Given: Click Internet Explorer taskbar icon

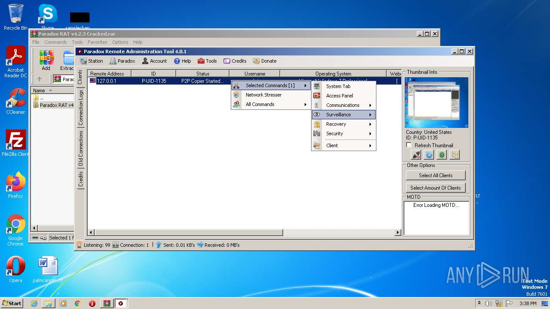Looking at the screenshot, I should click(34, 303).
